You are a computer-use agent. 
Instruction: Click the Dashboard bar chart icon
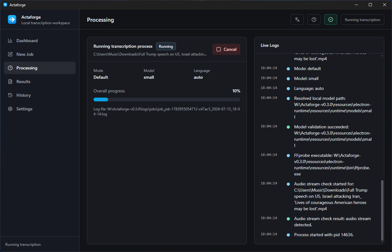click(x=10, y=41)
